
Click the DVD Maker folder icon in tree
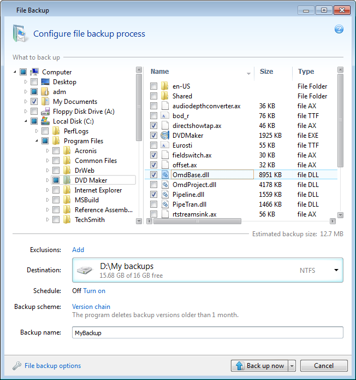[x=67, y=180]
